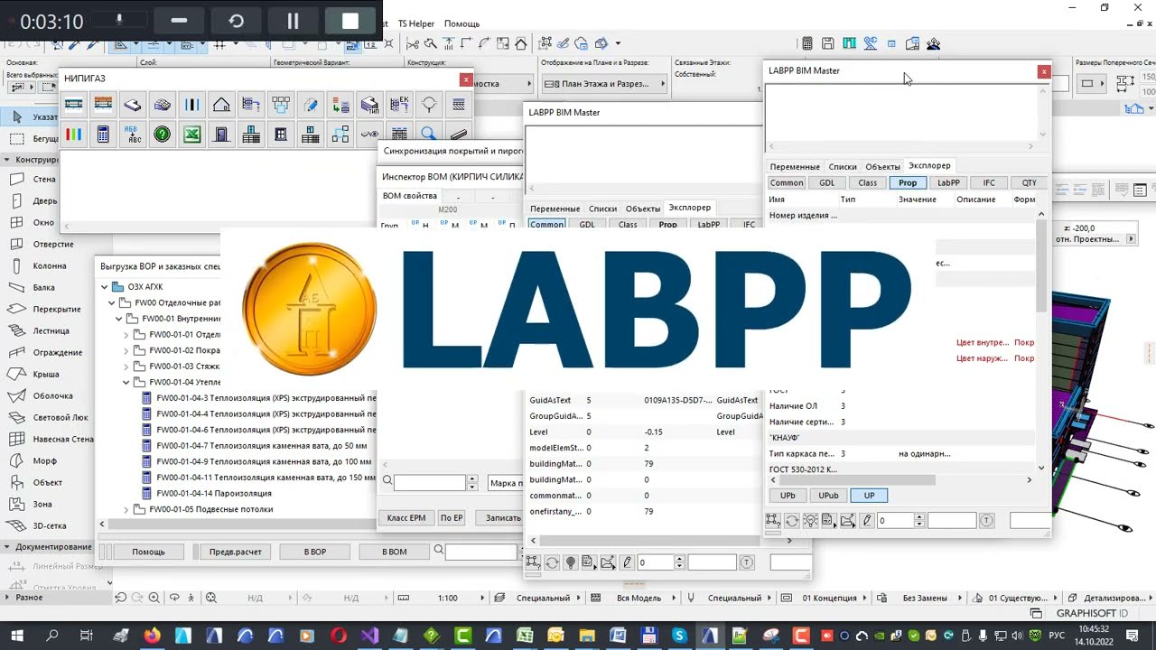
Task: Click the blue vertical lines icon in НИПИГАЗ palette
Action: pos(192,105)
